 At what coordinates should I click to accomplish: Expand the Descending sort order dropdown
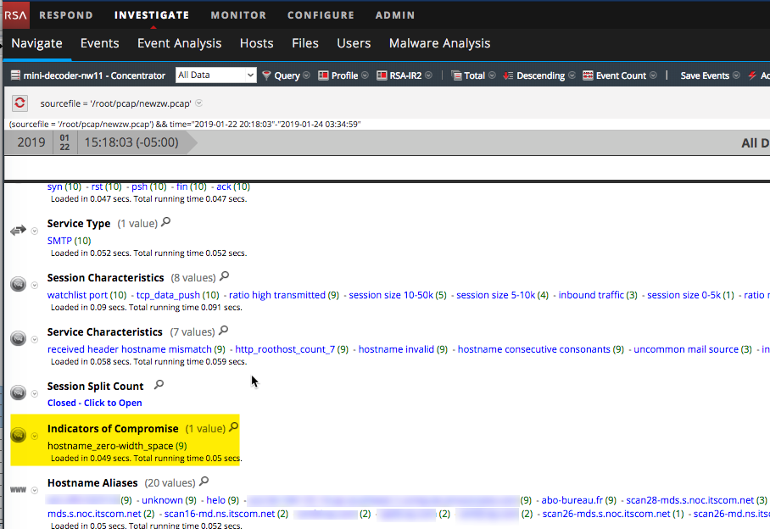540,75
